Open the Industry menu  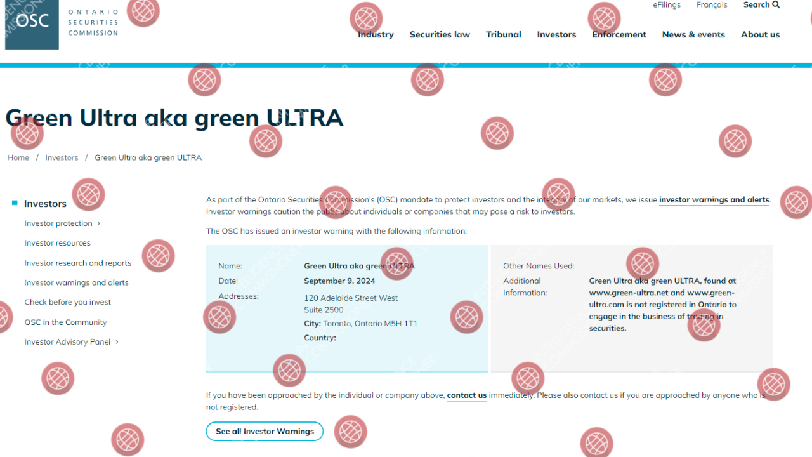376,35
